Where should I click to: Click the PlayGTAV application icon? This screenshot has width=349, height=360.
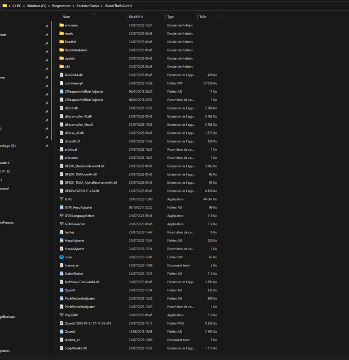61,315
